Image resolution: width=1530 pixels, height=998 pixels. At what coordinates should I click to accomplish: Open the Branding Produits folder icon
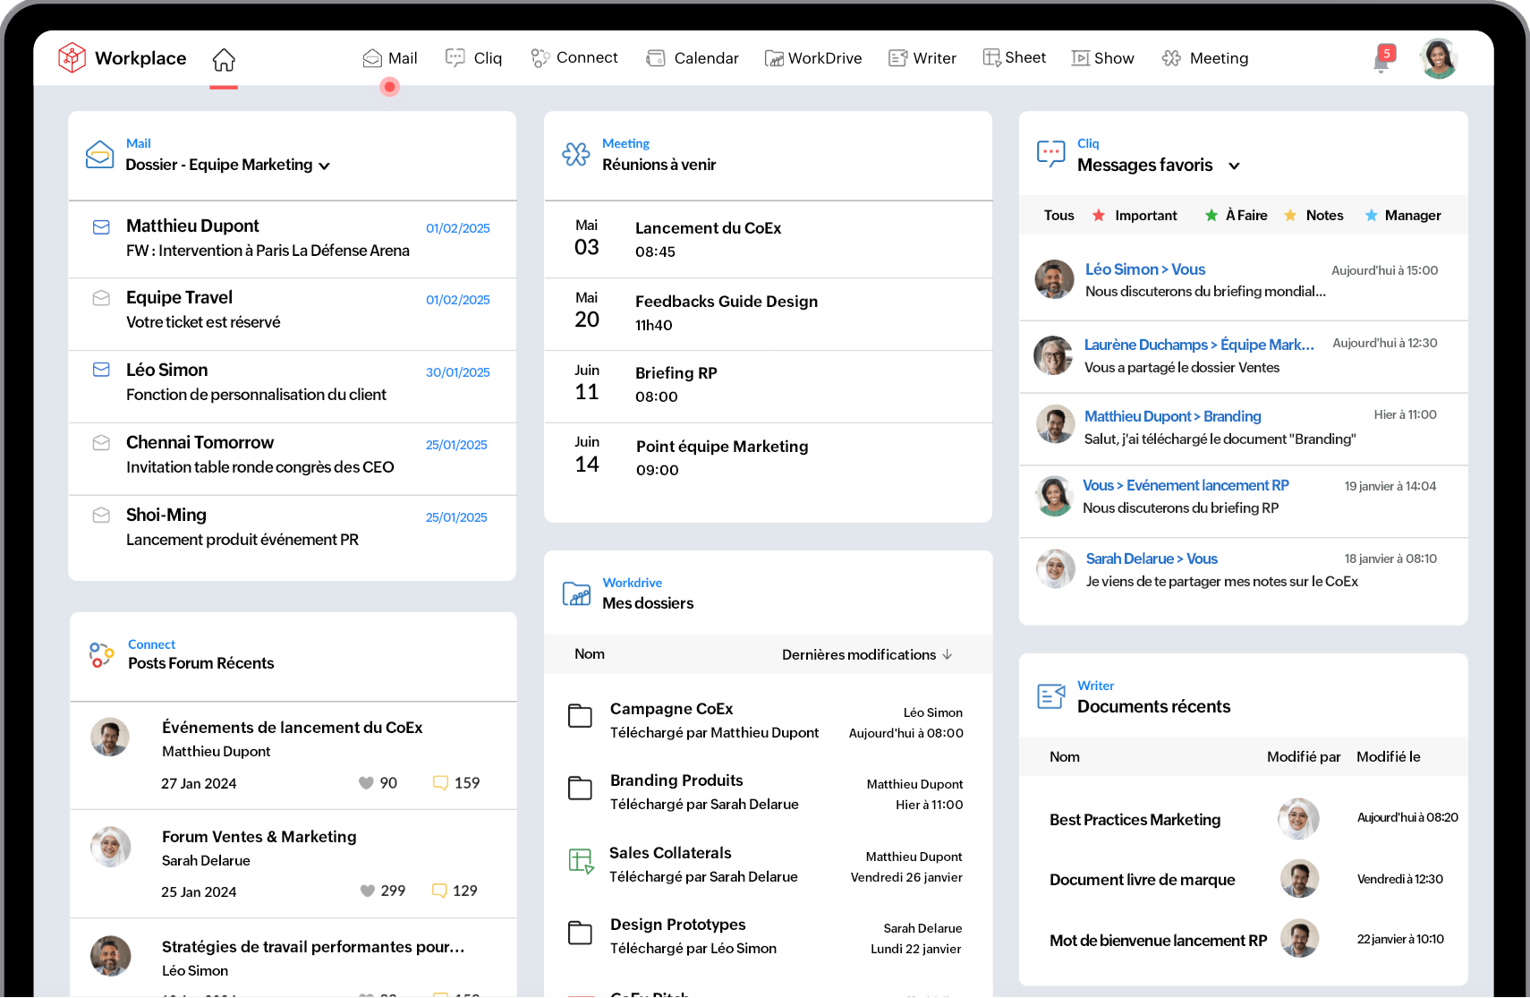(580, 788)
